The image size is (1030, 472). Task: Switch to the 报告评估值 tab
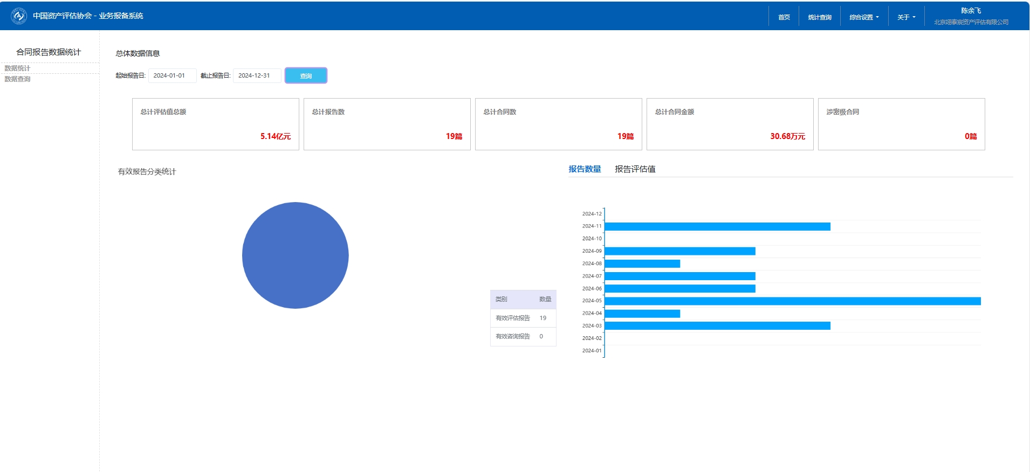(x=635, y=169)
